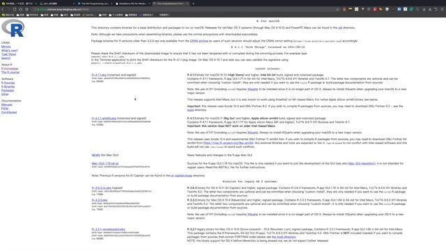446x250 pixels.
Task: Open the Mac-GUI repository link
Action: 362,164
